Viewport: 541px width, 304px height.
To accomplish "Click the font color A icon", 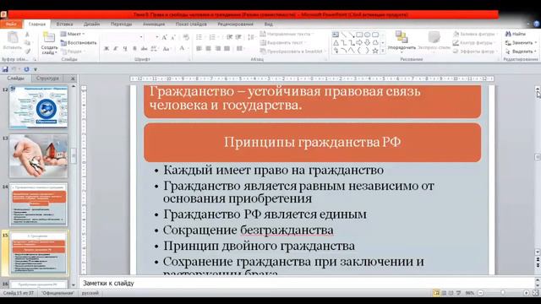I will click(182, 49).
